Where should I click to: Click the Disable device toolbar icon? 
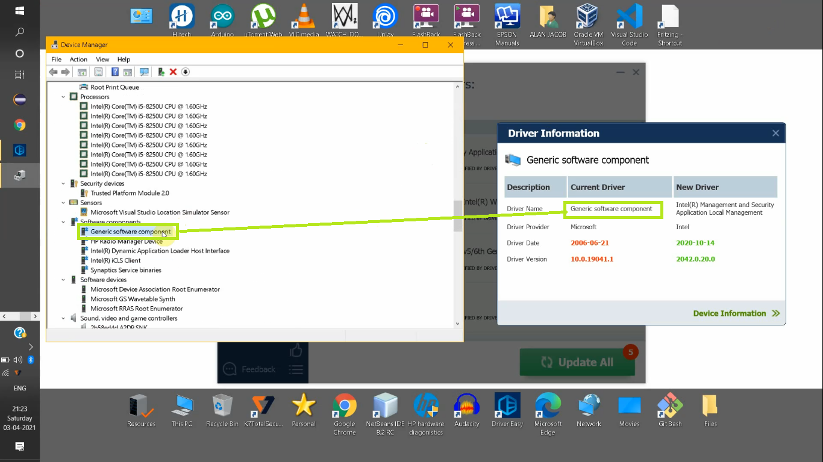186,72
